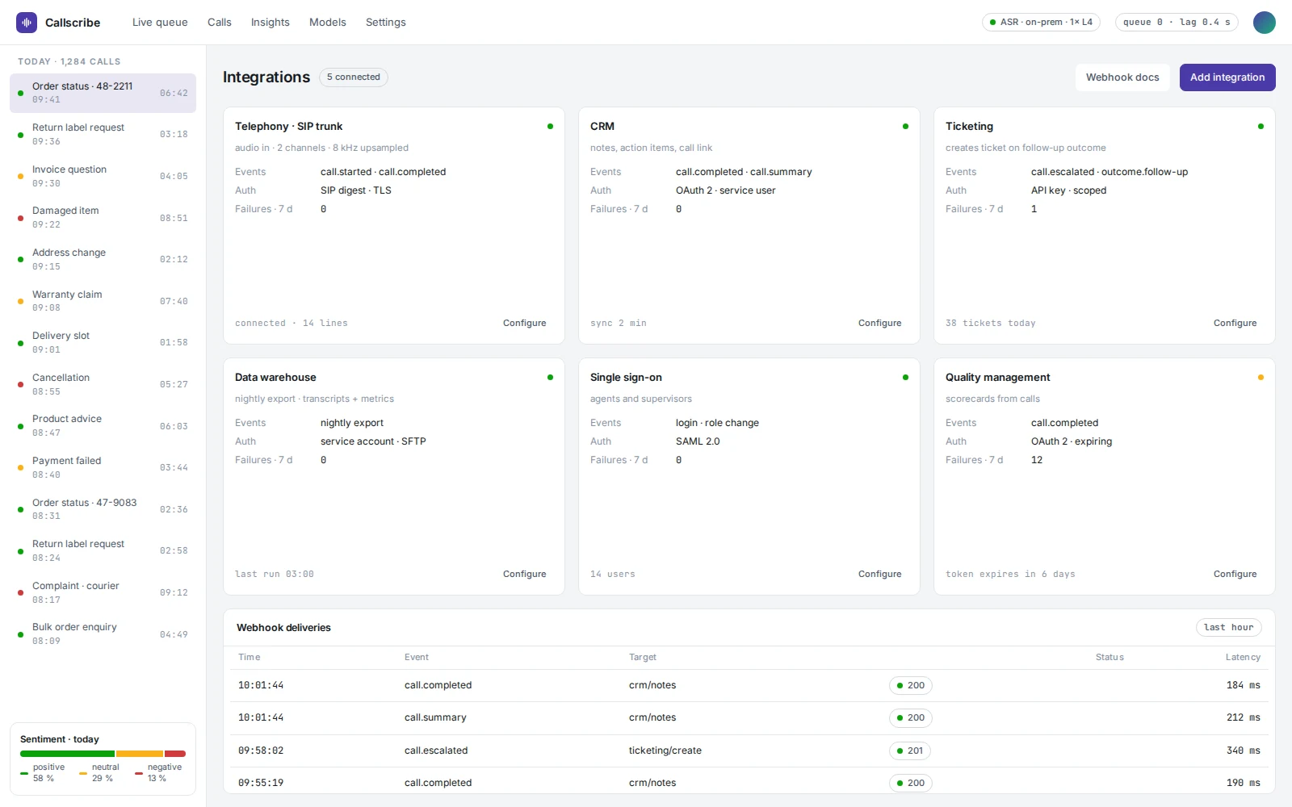The width and height of the screenshot is (1292, 807).
Task: Click the token expires in 6 days notice
Action: pos(1010,574)
